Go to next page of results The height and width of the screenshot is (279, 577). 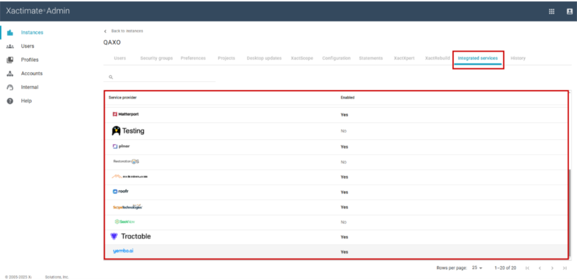click(x=552, y=268)
